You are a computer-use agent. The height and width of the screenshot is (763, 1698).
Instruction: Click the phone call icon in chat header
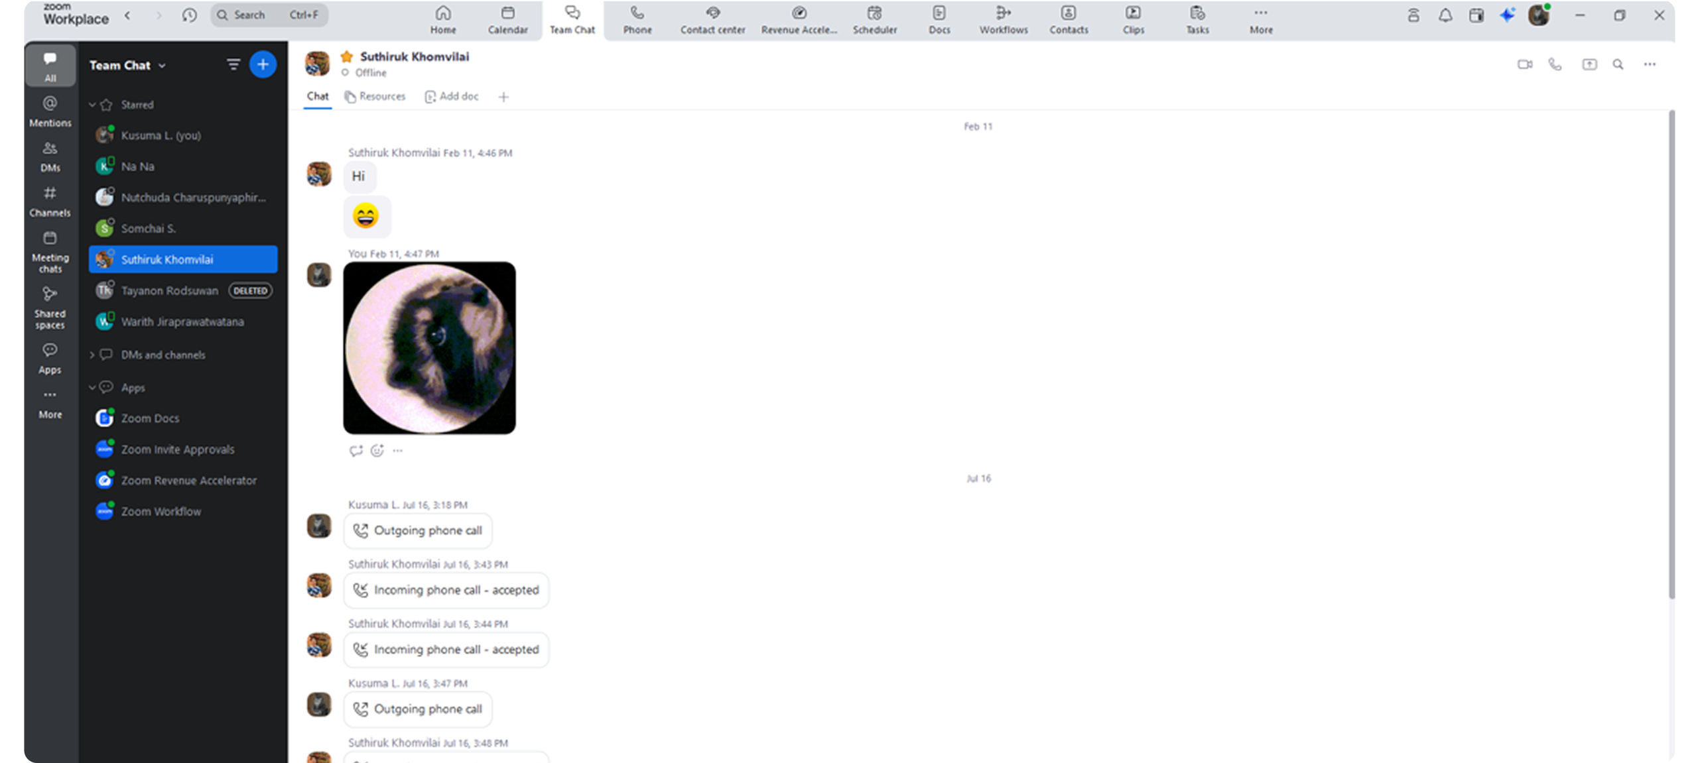coord(1555,64)
